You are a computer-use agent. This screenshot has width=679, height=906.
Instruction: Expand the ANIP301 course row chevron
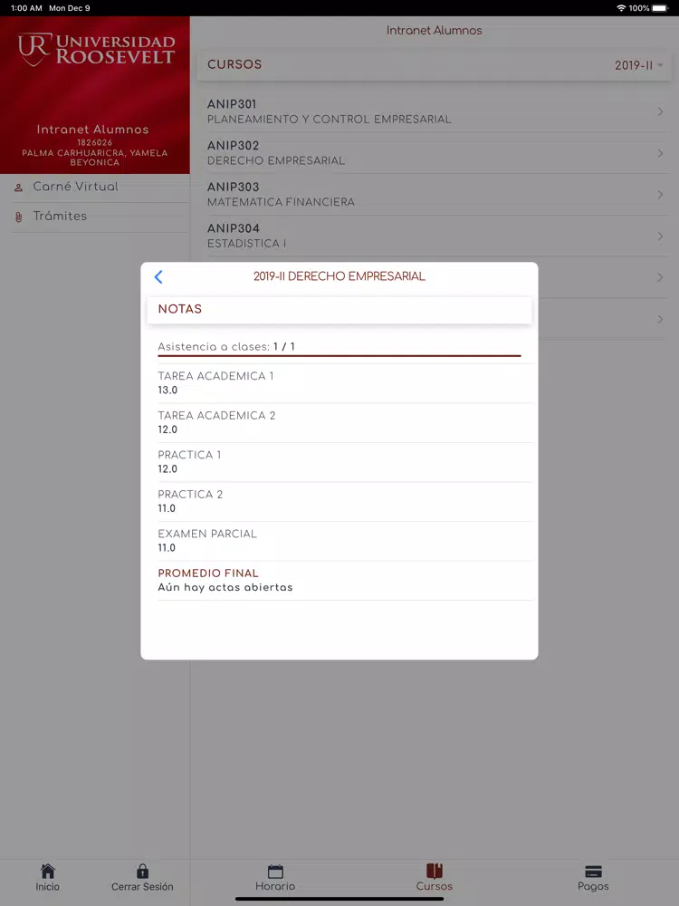(x=660, y=111)
